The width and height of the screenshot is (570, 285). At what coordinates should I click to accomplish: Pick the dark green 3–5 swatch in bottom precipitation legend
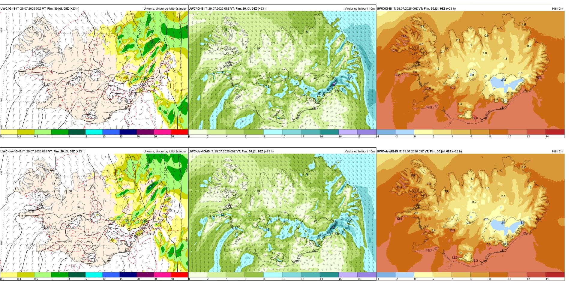tap(77, 275)
